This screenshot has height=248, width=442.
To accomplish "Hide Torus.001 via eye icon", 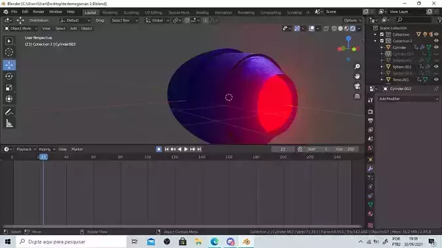I will point(436,80).
